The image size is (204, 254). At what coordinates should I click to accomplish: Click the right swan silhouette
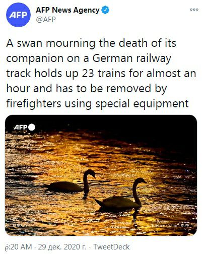[x=120, y=195]
